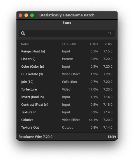The width and height of the screenshot is (134, 162).
Task: Sort by the NAME column header
Action: coord(25,44)
